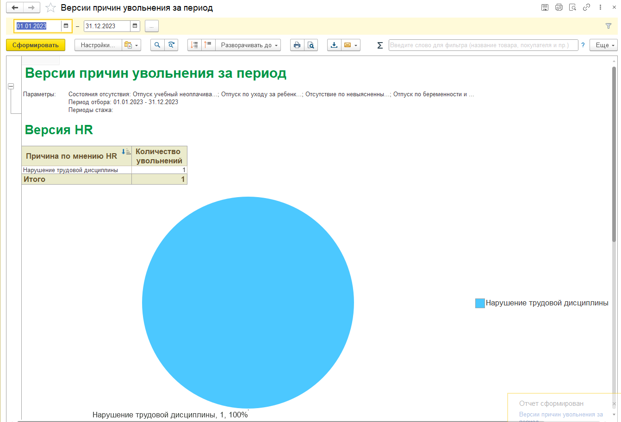Open print preview from the toolbar
Image resolution: width=621 pixels, height=422 pixels.
tap(311, 45)
